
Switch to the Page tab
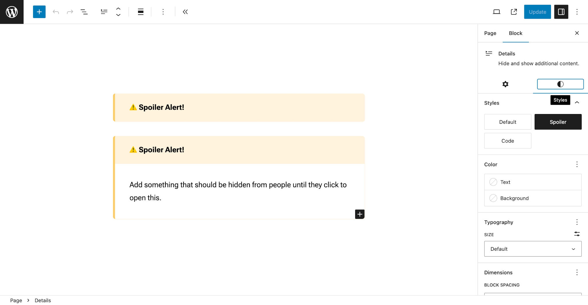click(x=490, y=33)
